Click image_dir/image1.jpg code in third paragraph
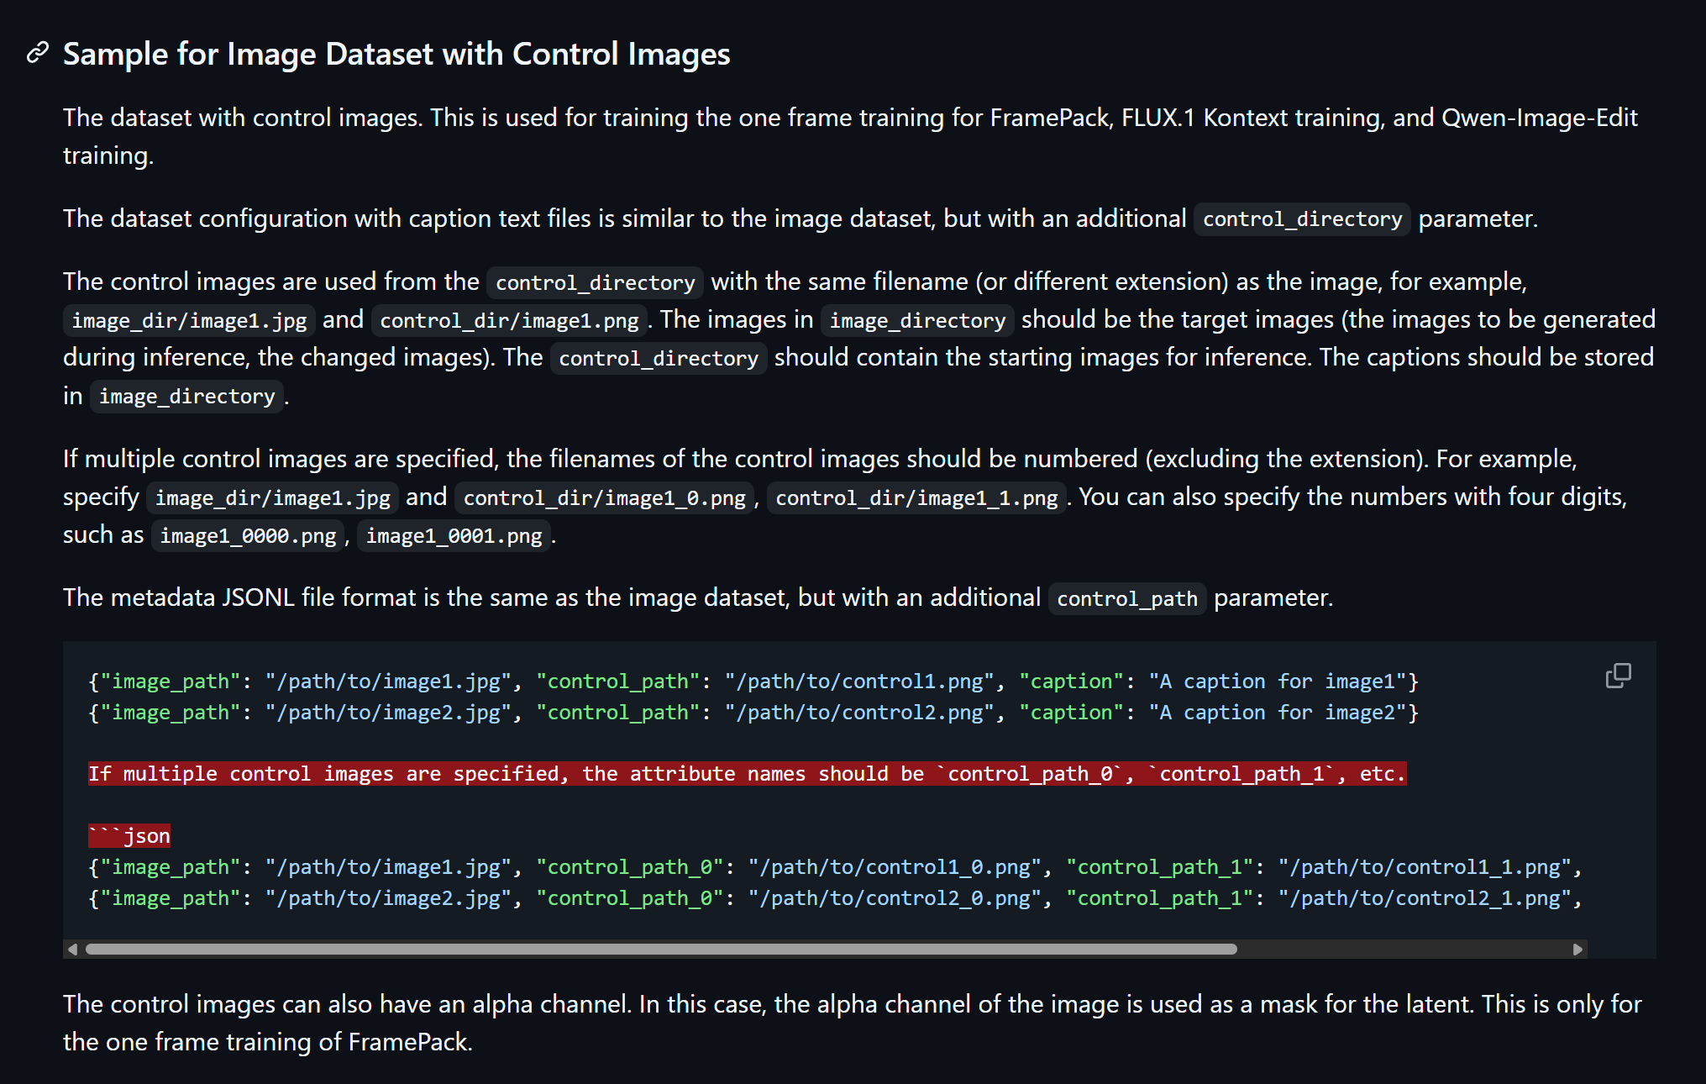Image resolution: width=1706 pixels, height=1084 pixels. pos(189,321)
